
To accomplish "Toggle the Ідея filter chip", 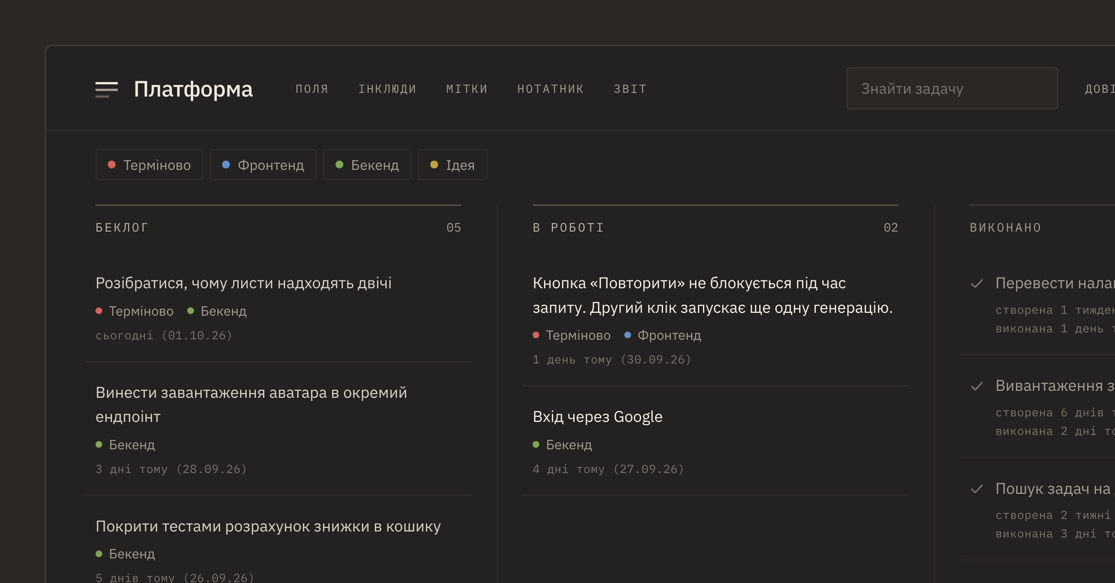I will 453,165.
